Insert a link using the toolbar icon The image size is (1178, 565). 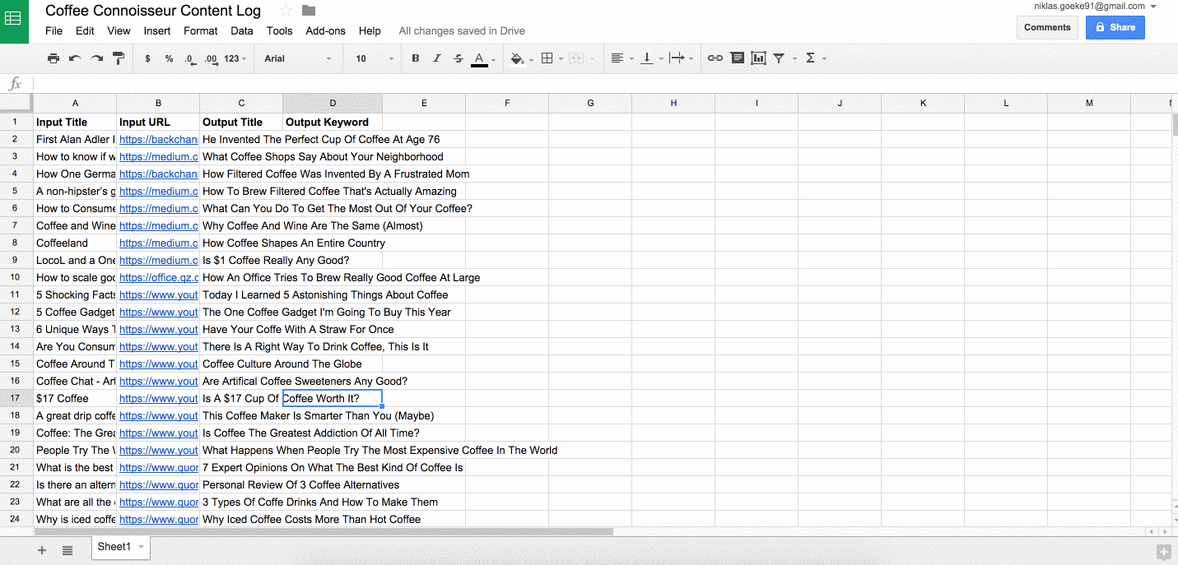click(x=715, y=58)
